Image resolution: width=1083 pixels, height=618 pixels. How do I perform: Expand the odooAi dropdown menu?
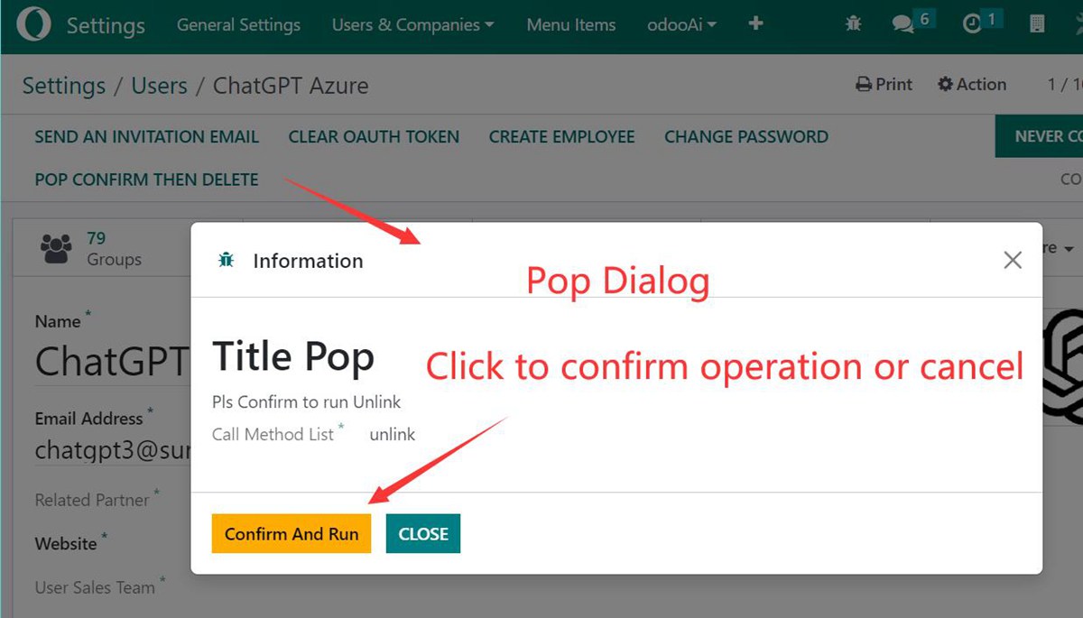point(681,24)
